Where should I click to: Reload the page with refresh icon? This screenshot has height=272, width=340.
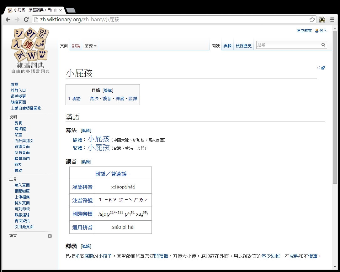click(26, 19)
